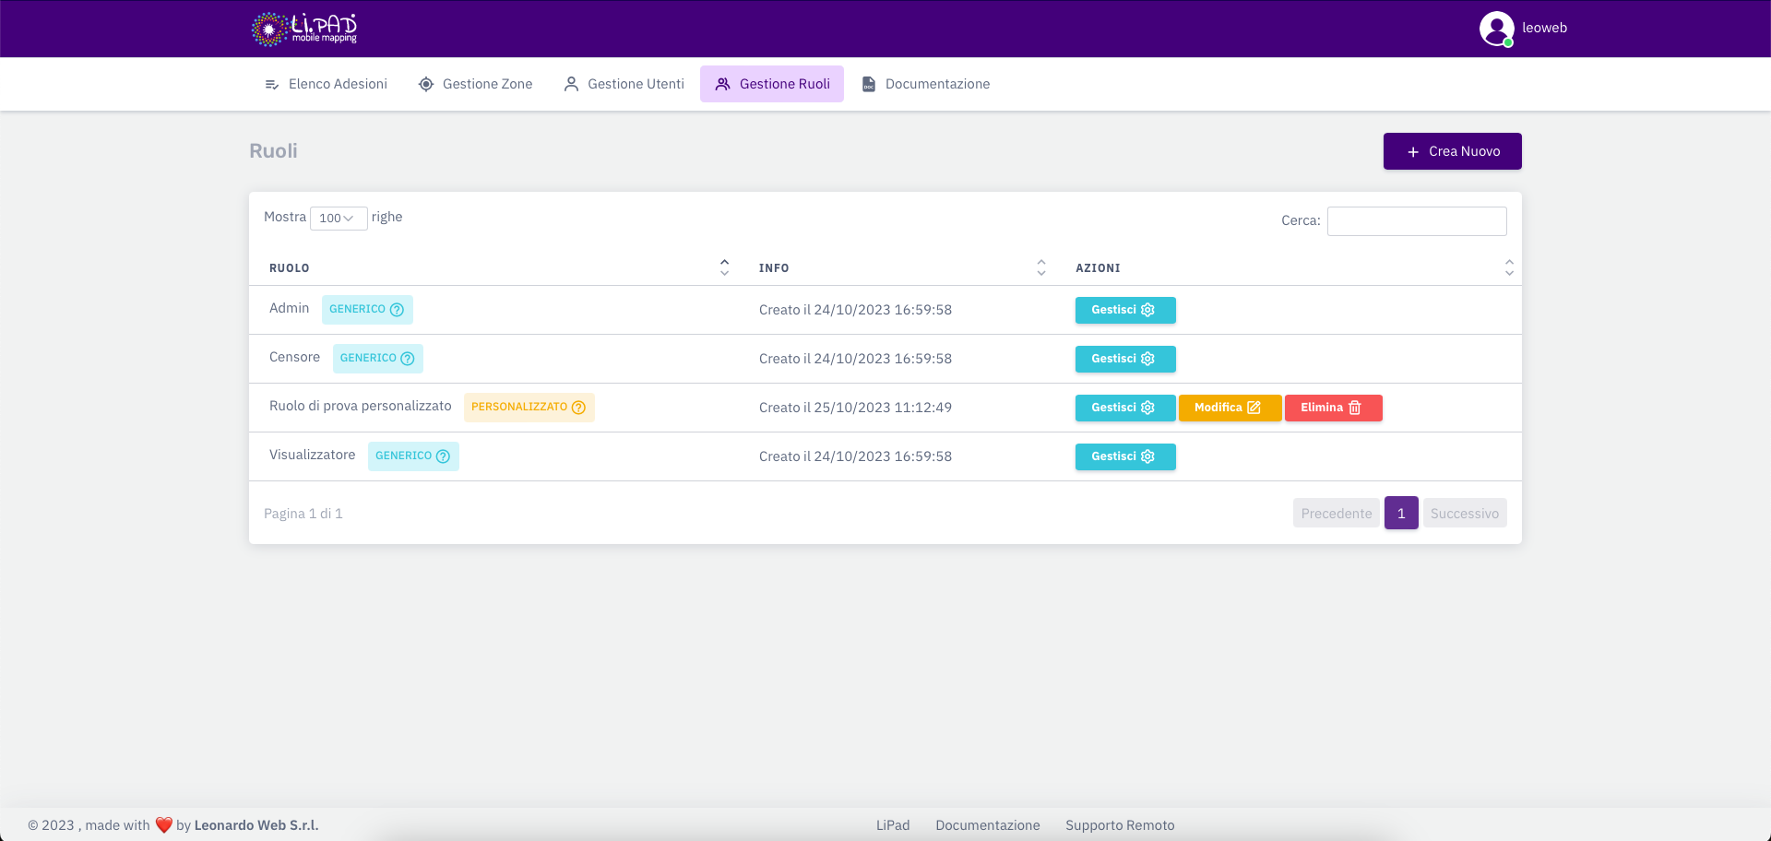The height and width of the screenshot is (841, 1771).
Task: Click Crea Nuovo button
Action: (1452, 151)
